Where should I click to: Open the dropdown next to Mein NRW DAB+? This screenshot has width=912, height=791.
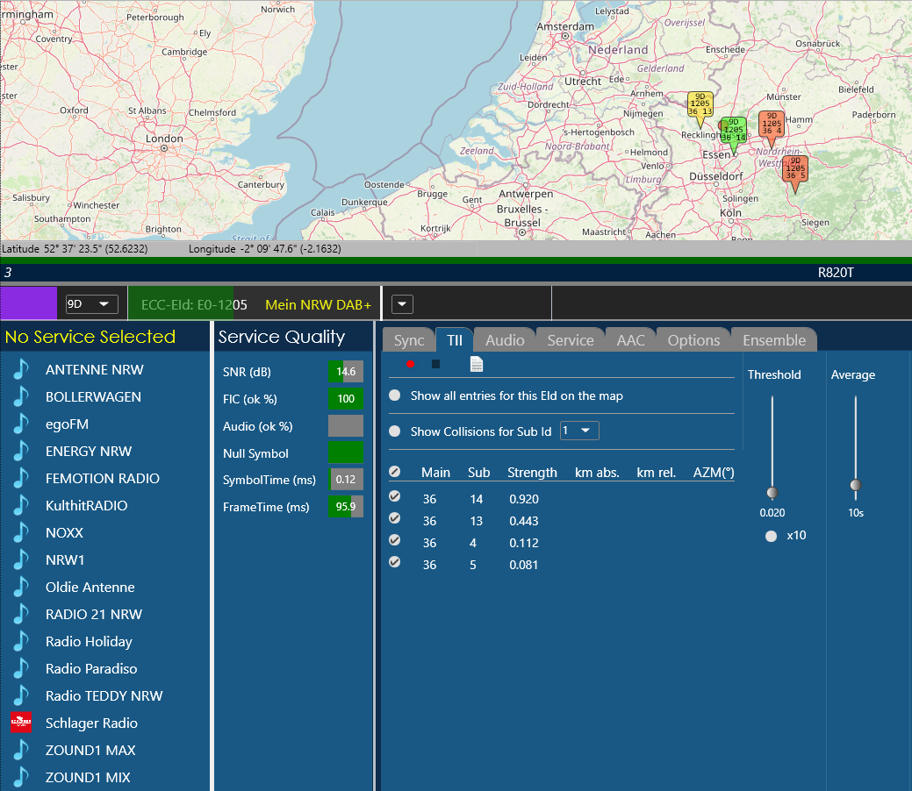402,304
